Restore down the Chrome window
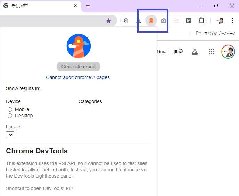The image size is (239, 196). (x=216, y=6)
